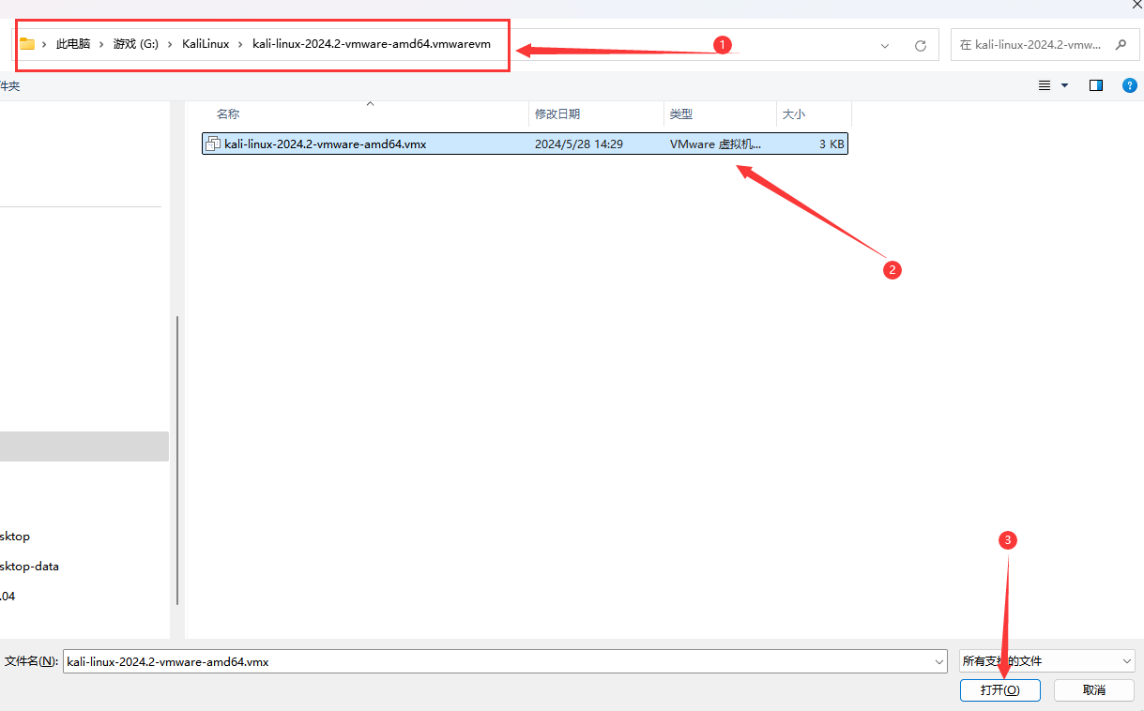
Task: Open the filename history dropdown arrow
Action: coord(939,661)
